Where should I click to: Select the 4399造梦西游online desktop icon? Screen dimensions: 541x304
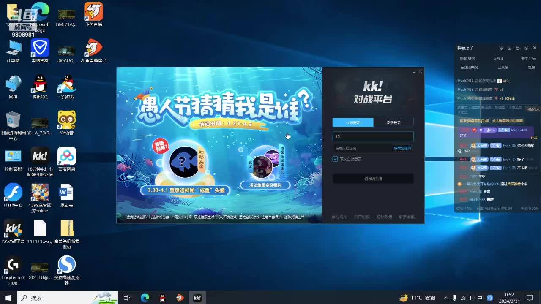click(40, 198)
